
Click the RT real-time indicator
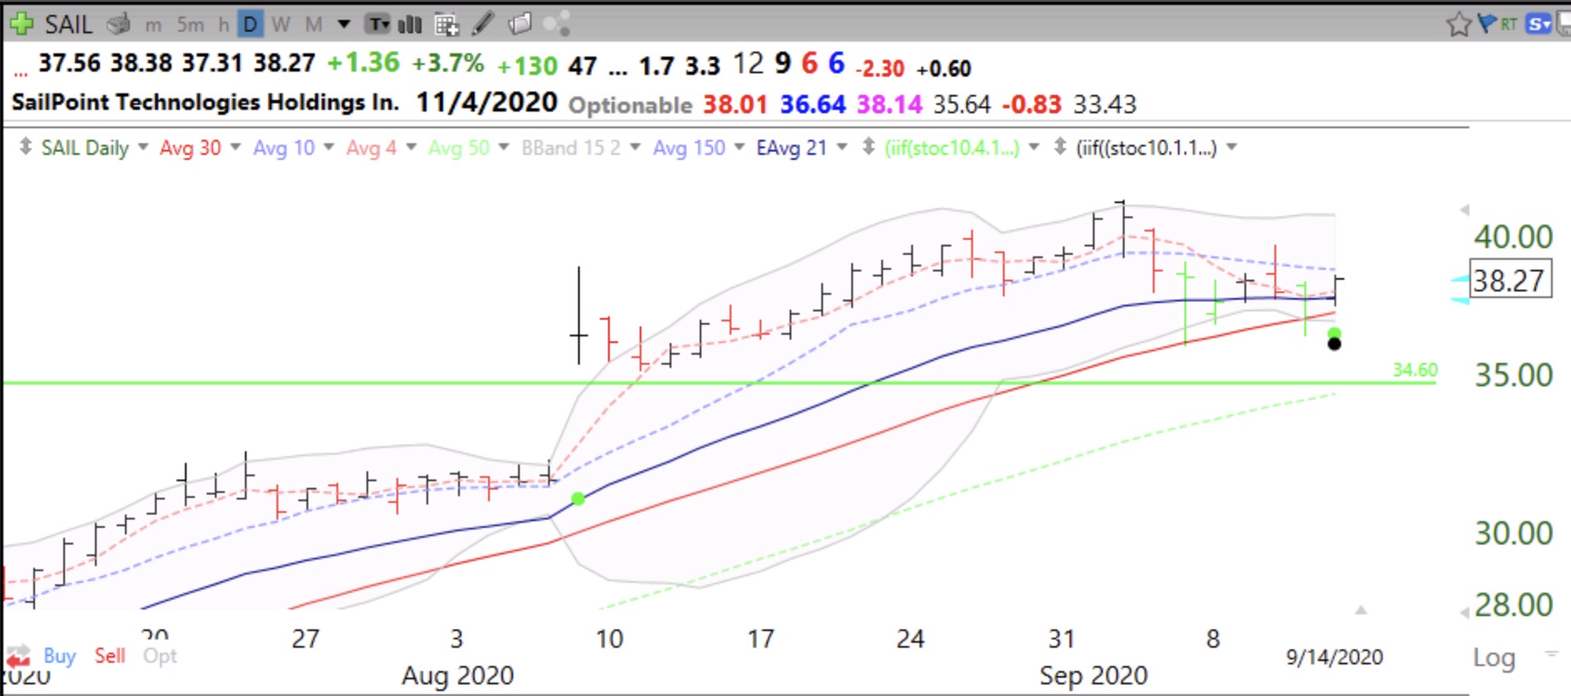click(x=1509, y=24)
